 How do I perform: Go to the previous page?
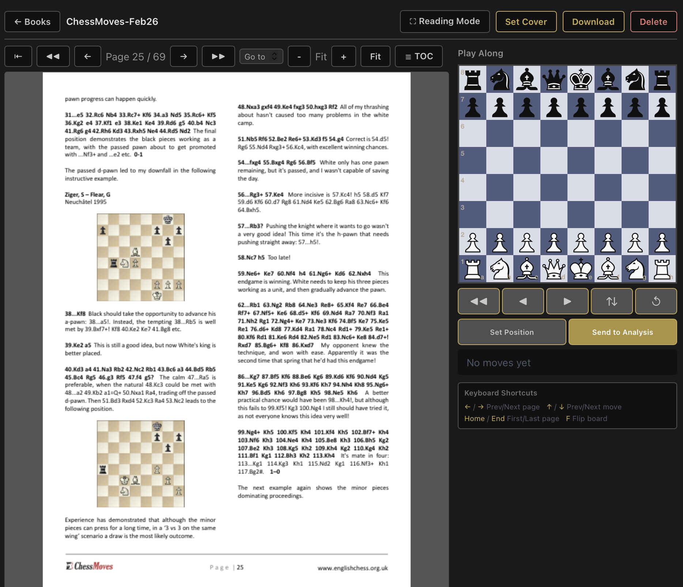pos(87,56)
